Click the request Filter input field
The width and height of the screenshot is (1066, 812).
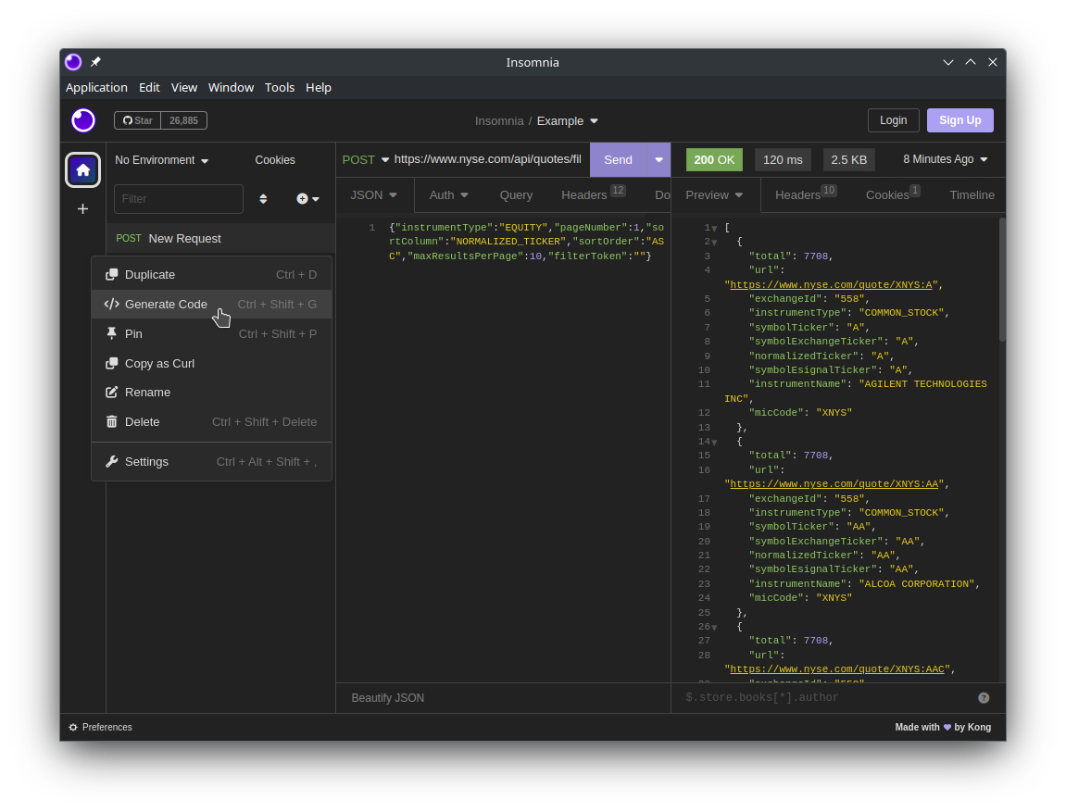pos(178,199)
